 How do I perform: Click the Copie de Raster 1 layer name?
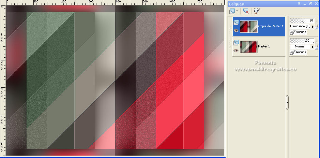[271, 26]
